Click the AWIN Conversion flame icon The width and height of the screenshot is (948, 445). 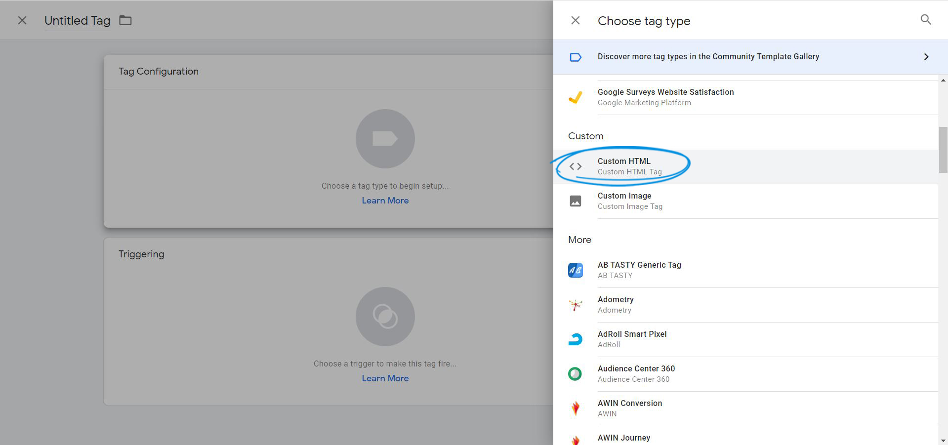click(x=576, y=408)
